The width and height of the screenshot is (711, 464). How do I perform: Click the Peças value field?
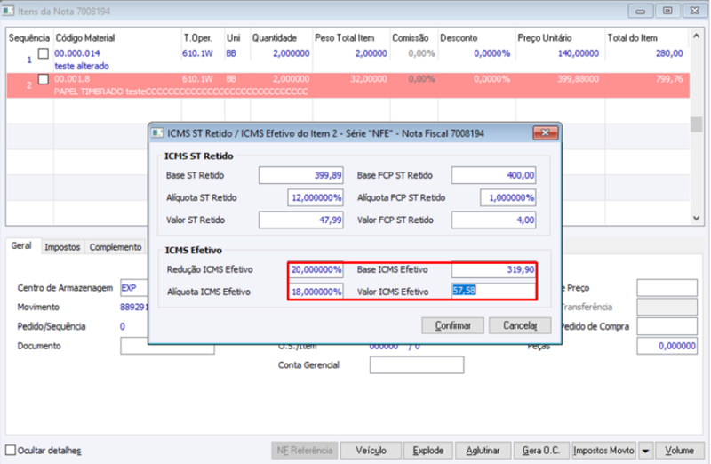(x=667, y=346)
